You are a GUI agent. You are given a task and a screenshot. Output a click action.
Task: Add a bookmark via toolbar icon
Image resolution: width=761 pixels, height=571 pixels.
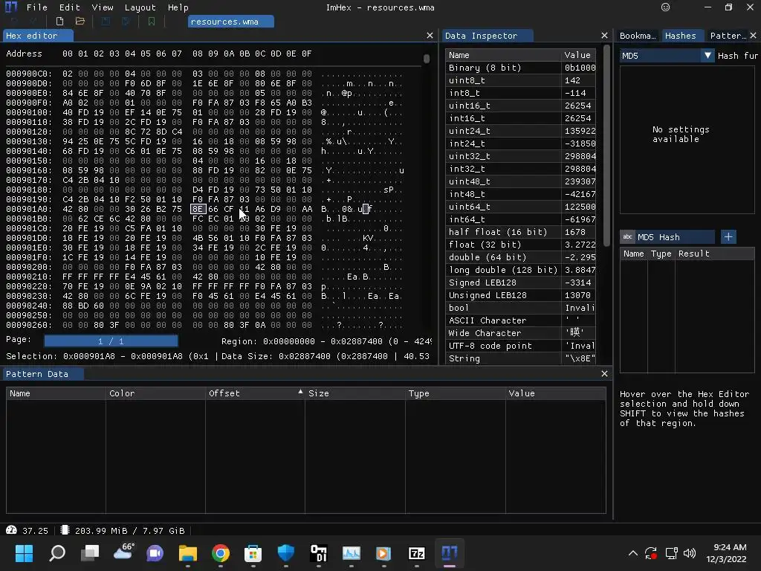[152, 22]
